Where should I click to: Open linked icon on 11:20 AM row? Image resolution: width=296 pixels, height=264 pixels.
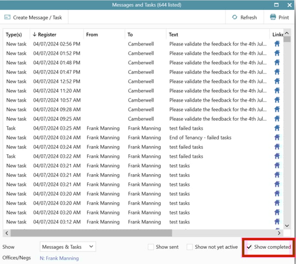pos(277,91)
